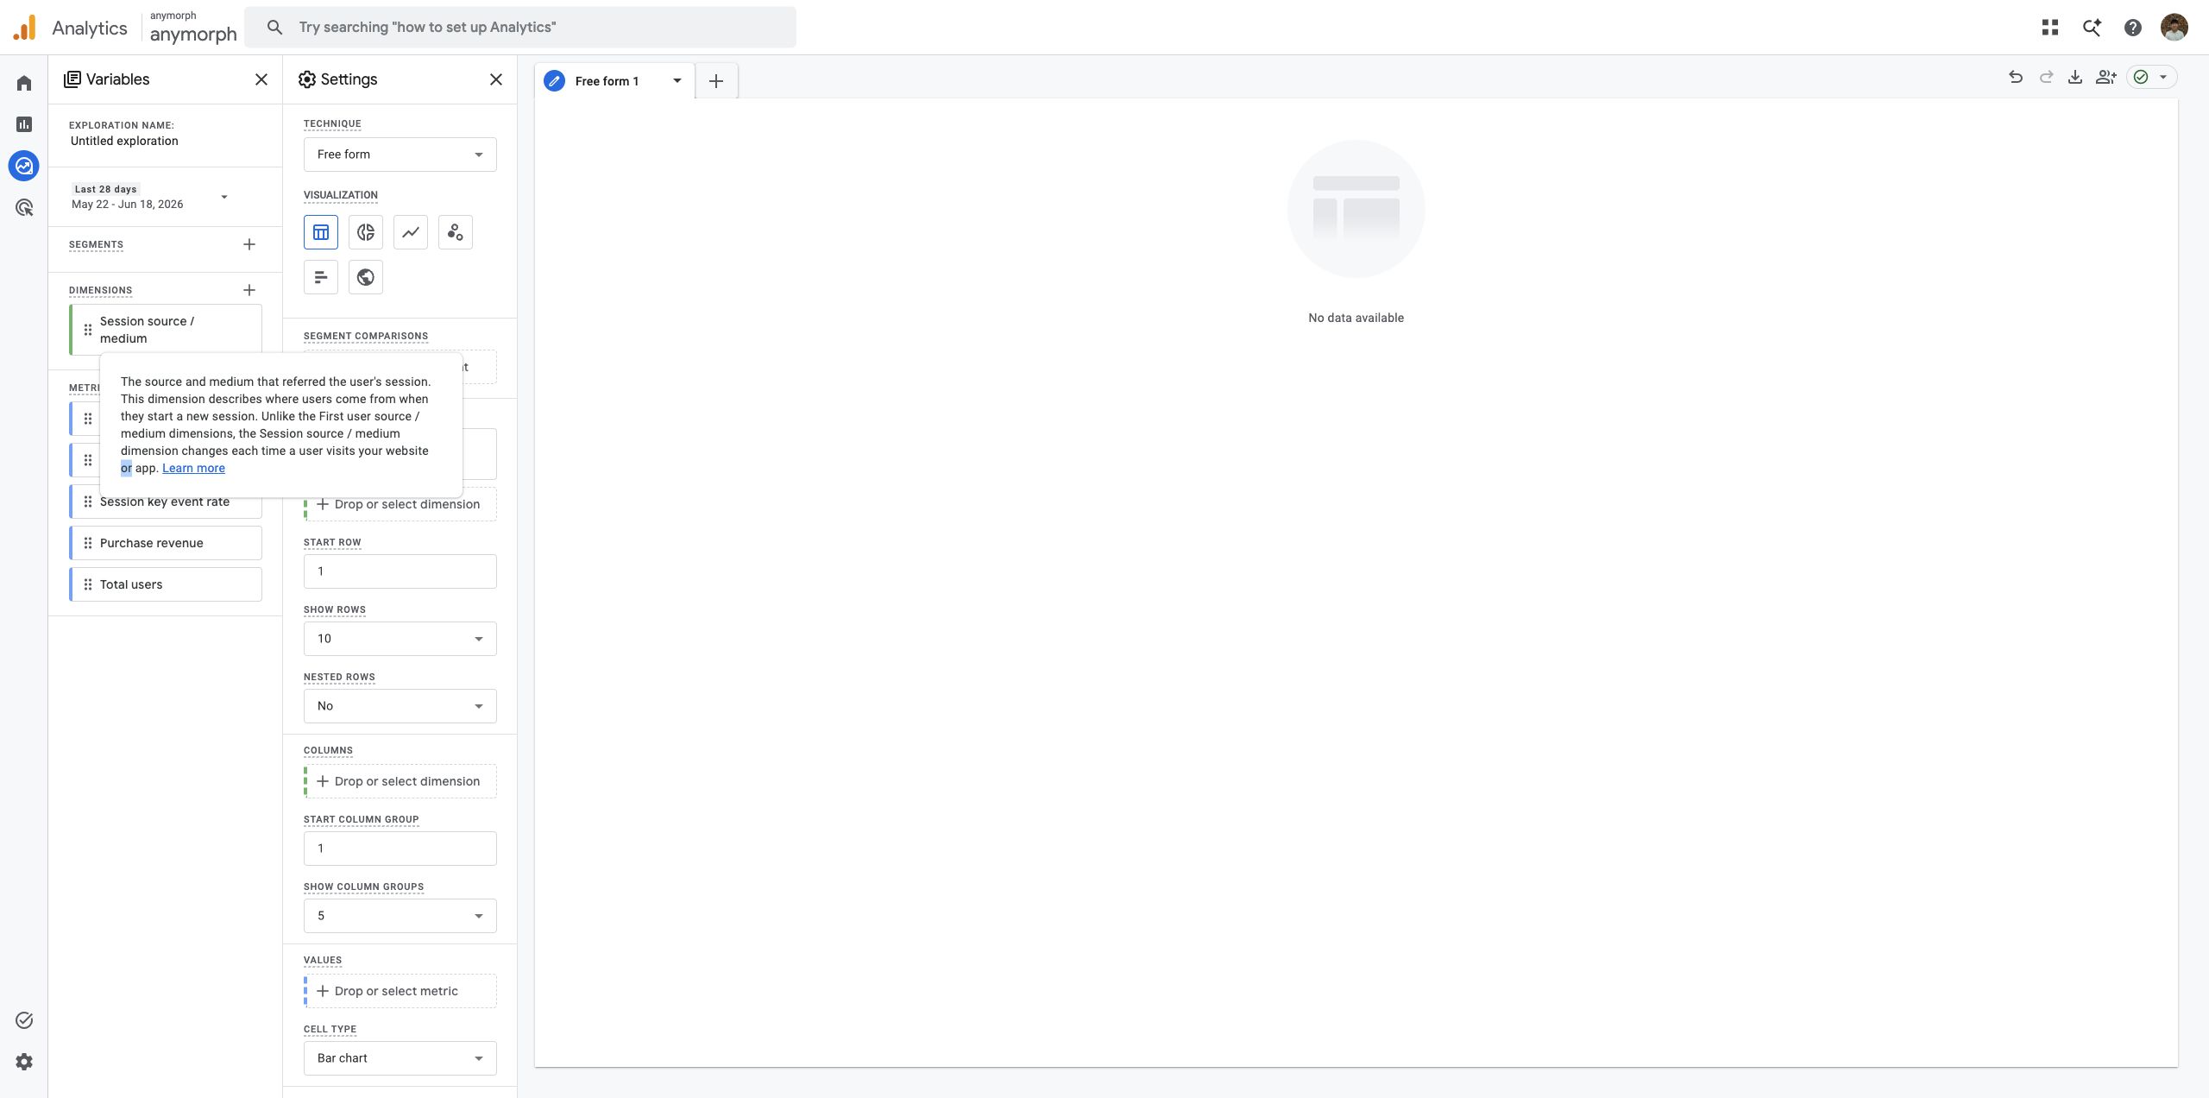Select the Bar chart visualization icon

[x=321, y=277]
